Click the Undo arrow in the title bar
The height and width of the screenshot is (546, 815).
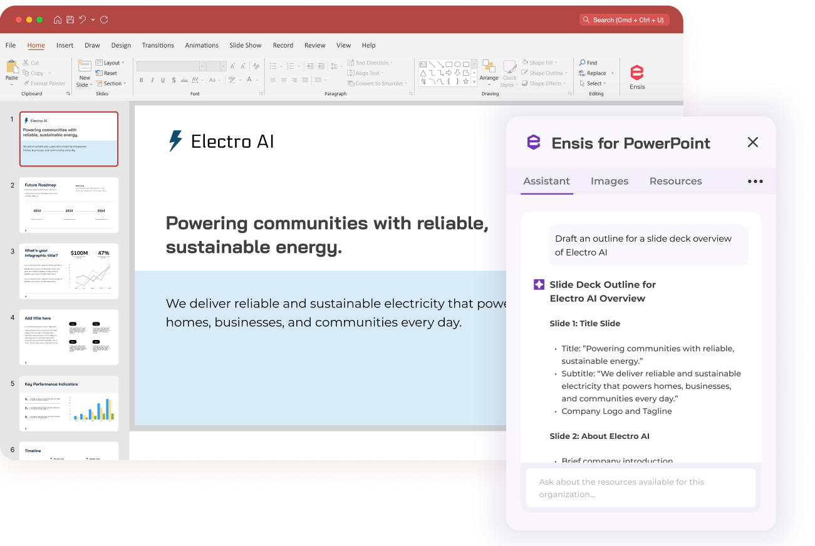coord(82,19)
